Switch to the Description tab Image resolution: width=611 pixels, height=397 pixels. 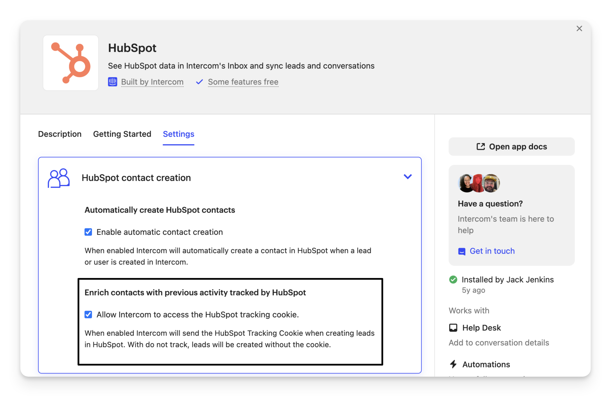[x=60, y=134]
